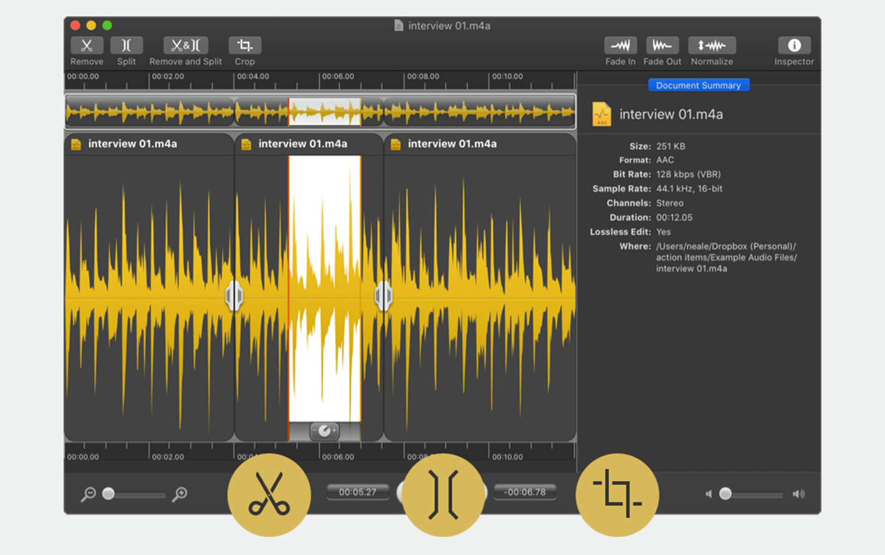Click the selection gain knob below highlighted region
The width and height of the screenshot is (885, 555).
[x=324, y=431]
